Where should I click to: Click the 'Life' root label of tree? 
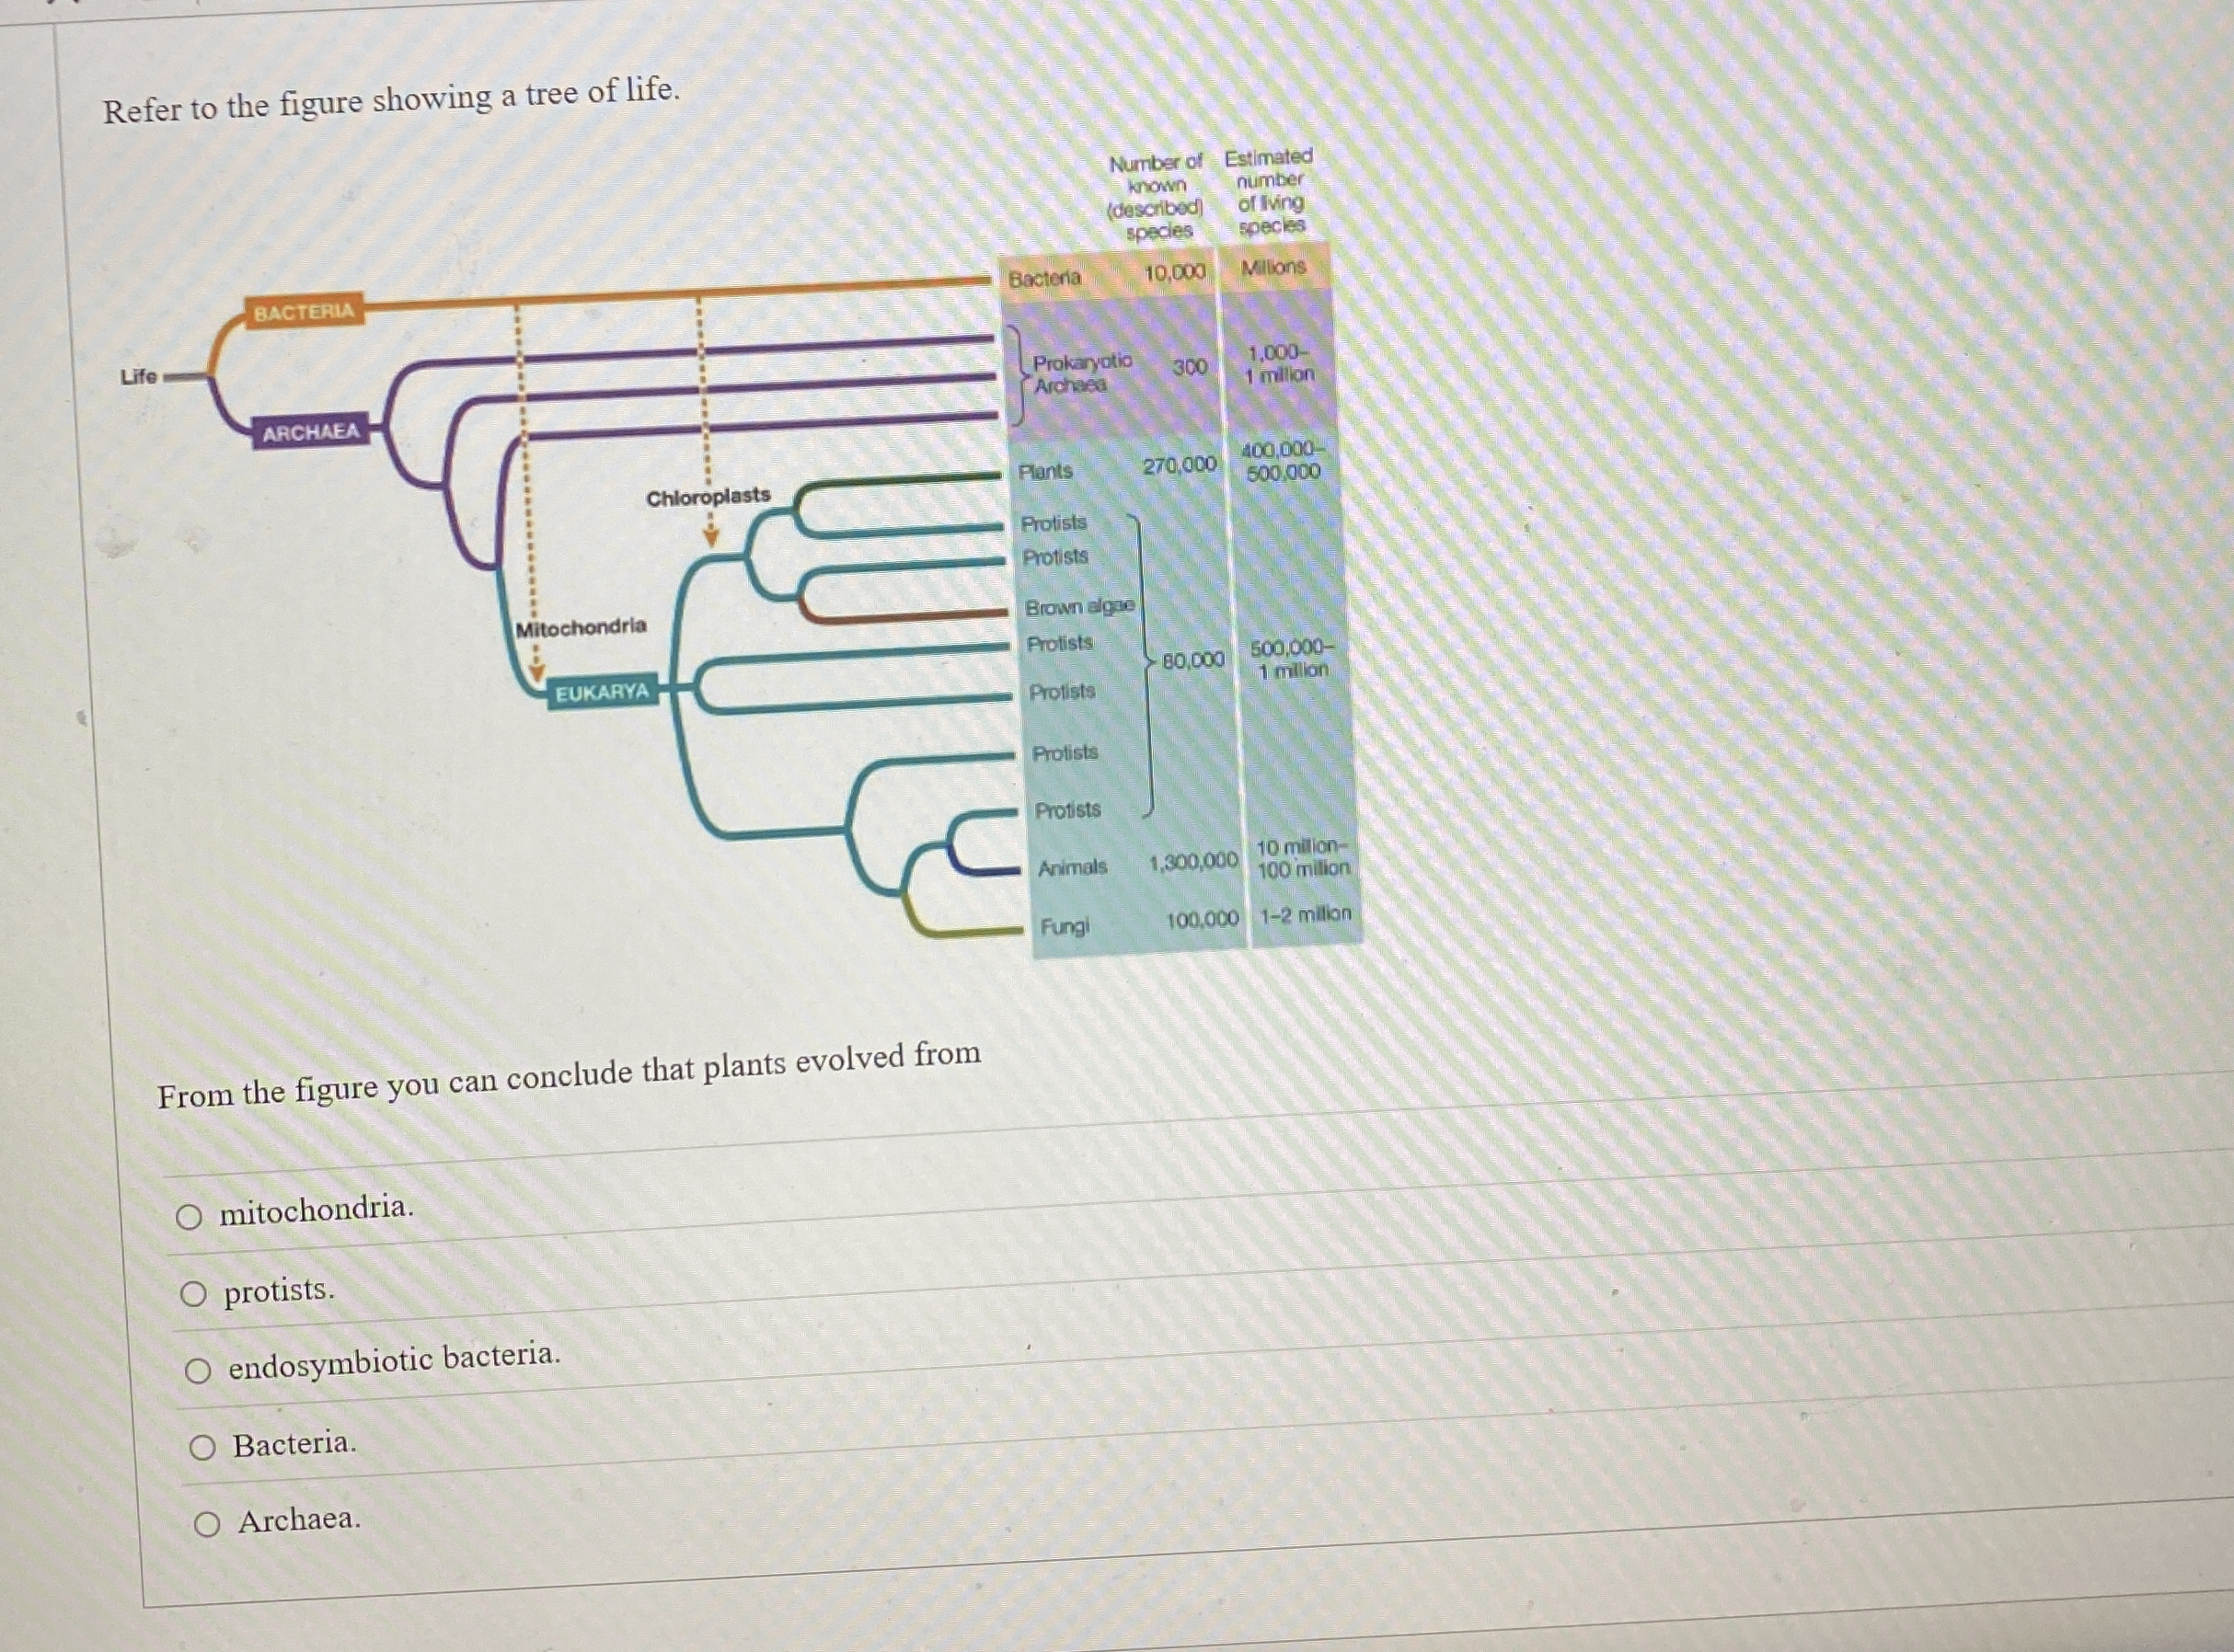point(139,377)
